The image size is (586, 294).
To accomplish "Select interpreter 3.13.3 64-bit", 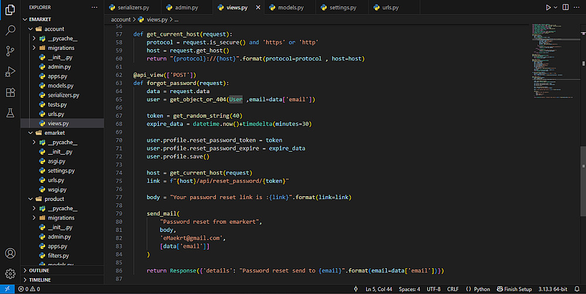I will (x=553, y=289).
